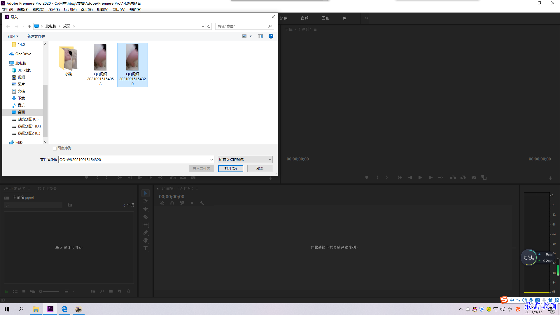
Task: Click Delete trash icon in Project panel
Action: [128, 291]
